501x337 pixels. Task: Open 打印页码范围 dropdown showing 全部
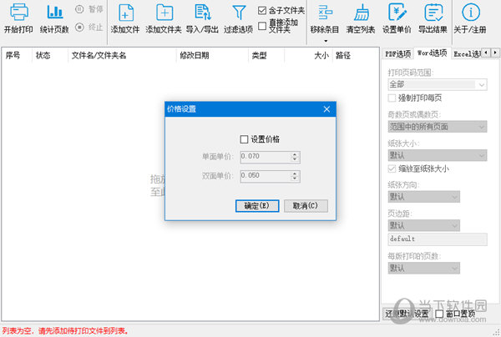[x=438, y=84]
